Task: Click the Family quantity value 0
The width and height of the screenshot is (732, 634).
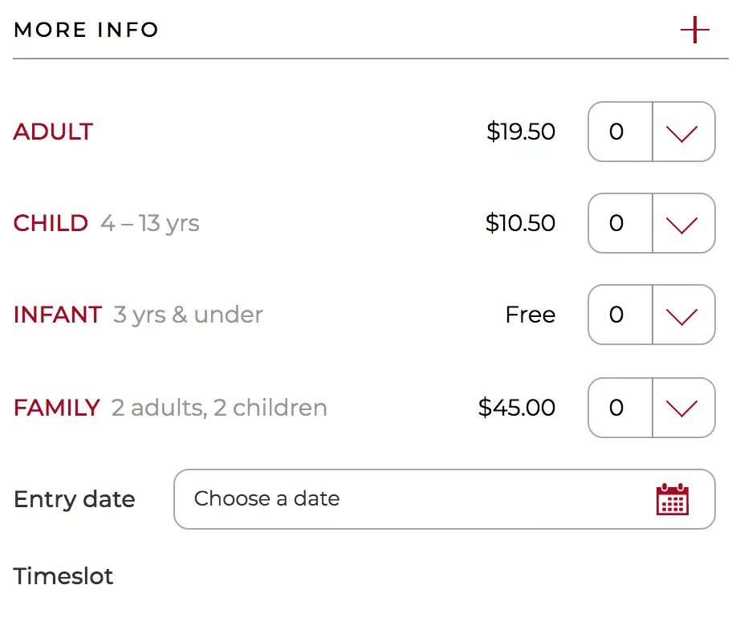Action: tap(616, 408)
